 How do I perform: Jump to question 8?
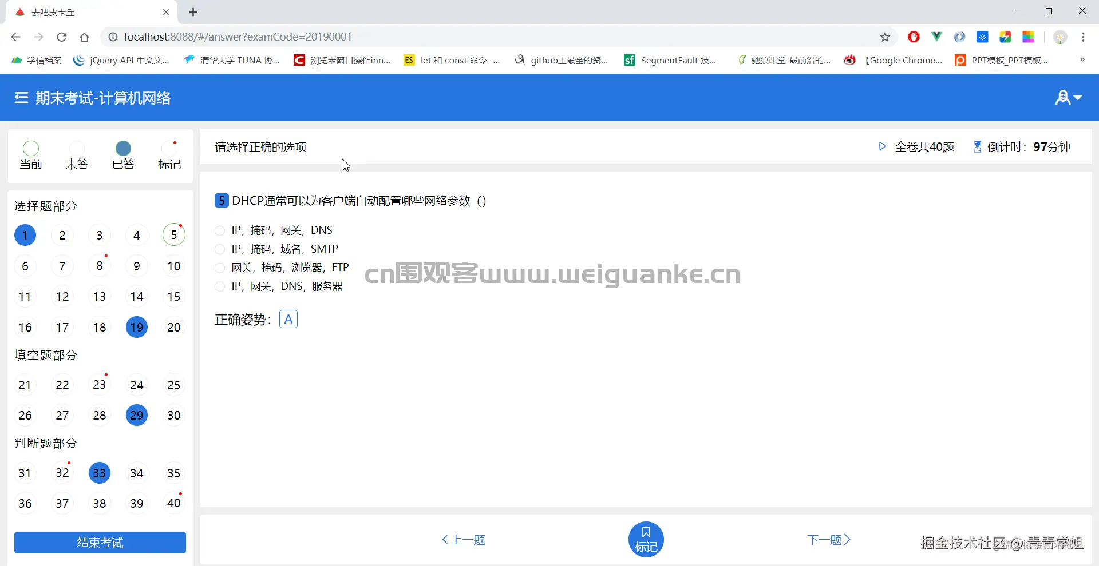[x=100, y=266]
